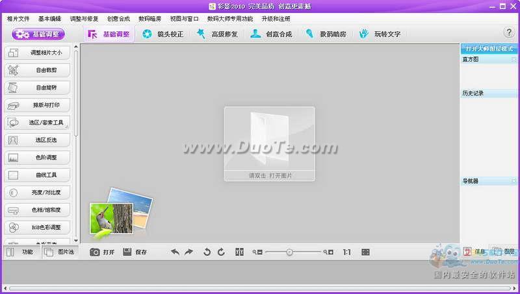520x294 pixels.
Task: Click the camera 打开 icon
Action: point(95,252)
